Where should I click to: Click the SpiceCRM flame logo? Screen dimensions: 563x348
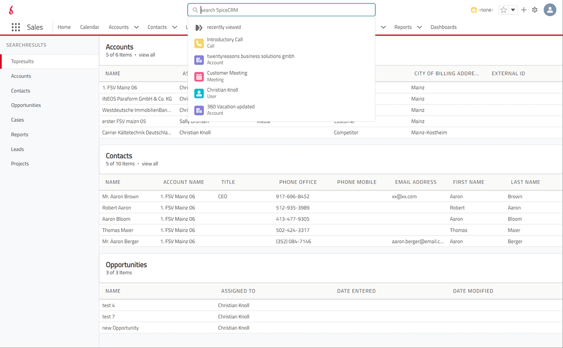click(x=11, y=9)
